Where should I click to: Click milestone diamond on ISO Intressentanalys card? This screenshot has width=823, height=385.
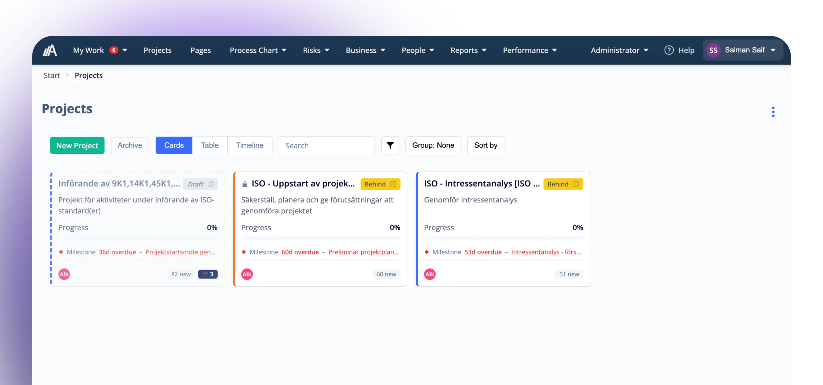[x=427, y=252]
